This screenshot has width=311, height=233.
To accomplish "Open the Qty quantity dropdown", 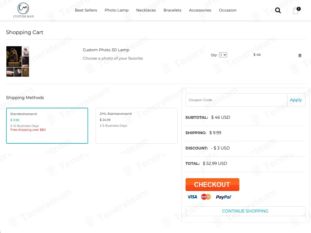I will coord(223,55).
